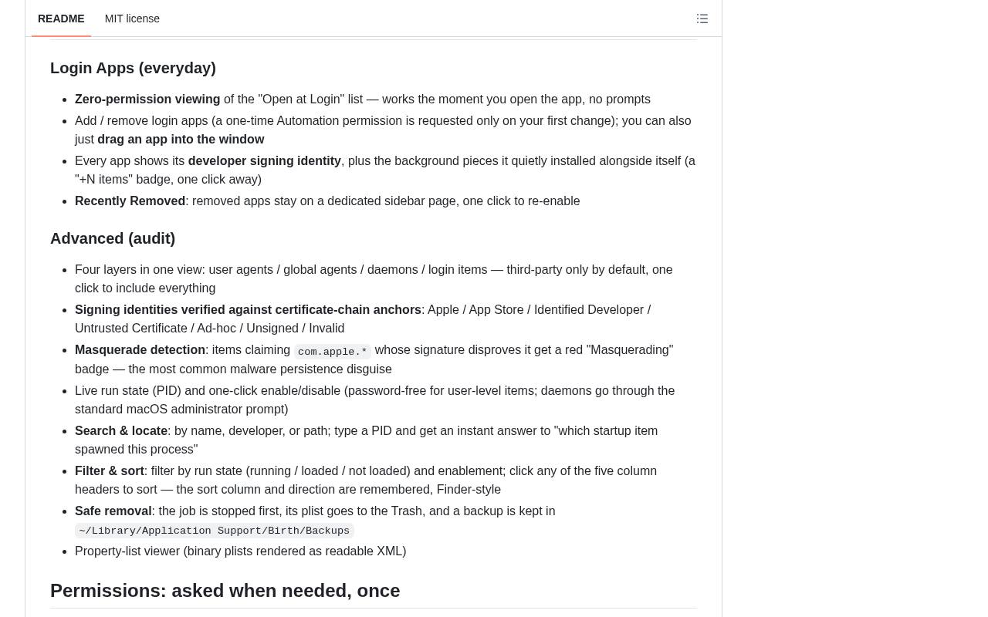Click the Search & locate bold label
Image resolution: width=988 pixels, height=617 pixels.
(121, 430)
